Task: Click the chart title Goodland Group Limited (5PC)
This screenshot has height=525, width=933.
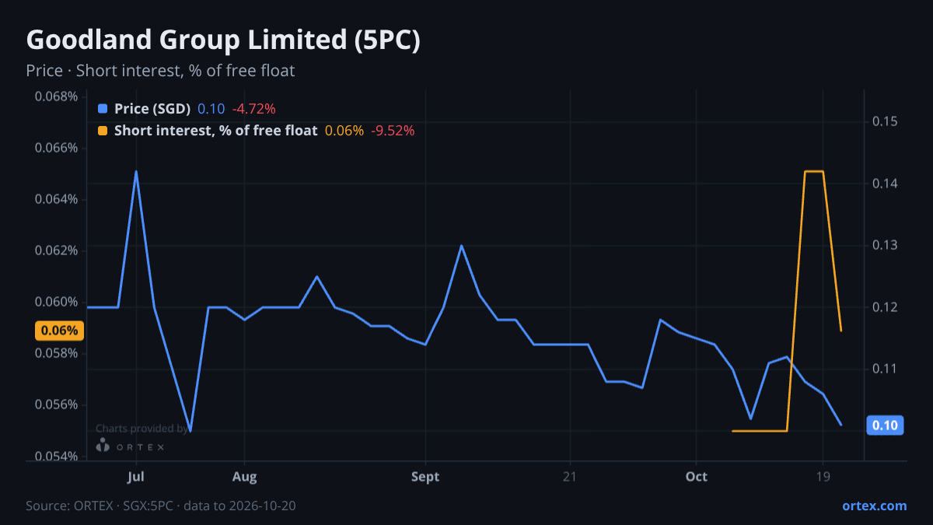Action: 223,40
